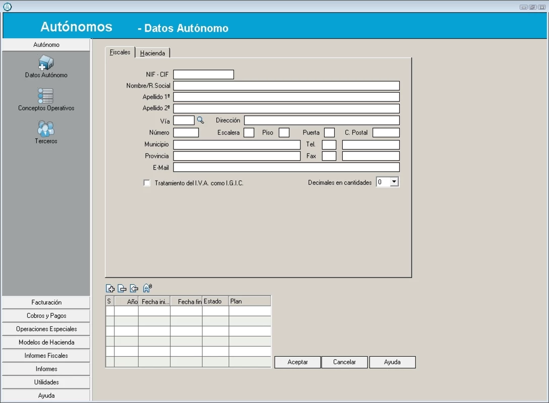Click the Plan column header
The width and height of the screenshot is (549, 403).
[250, 301]
